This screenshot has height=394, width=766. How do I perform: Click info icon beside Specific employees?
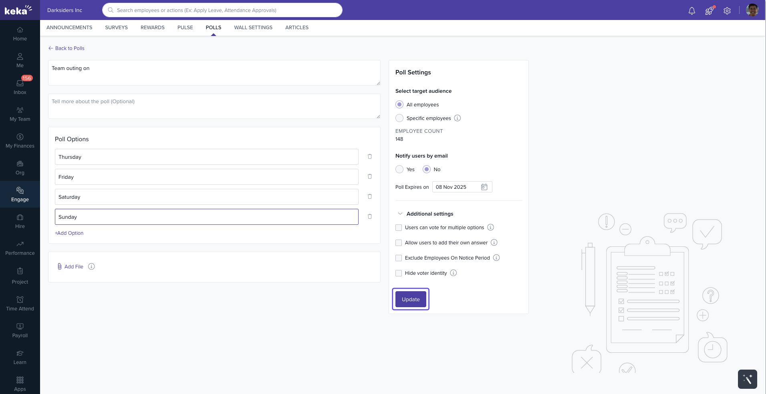click(x=458, y=118)
